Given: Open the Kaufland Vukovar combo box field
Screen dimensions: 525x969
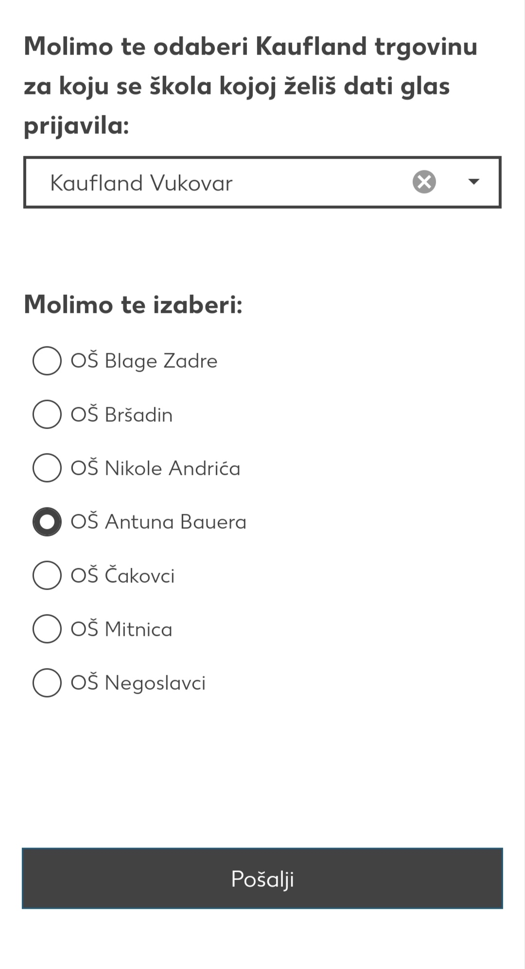Looking at the screenshot, I should [262, 182].
